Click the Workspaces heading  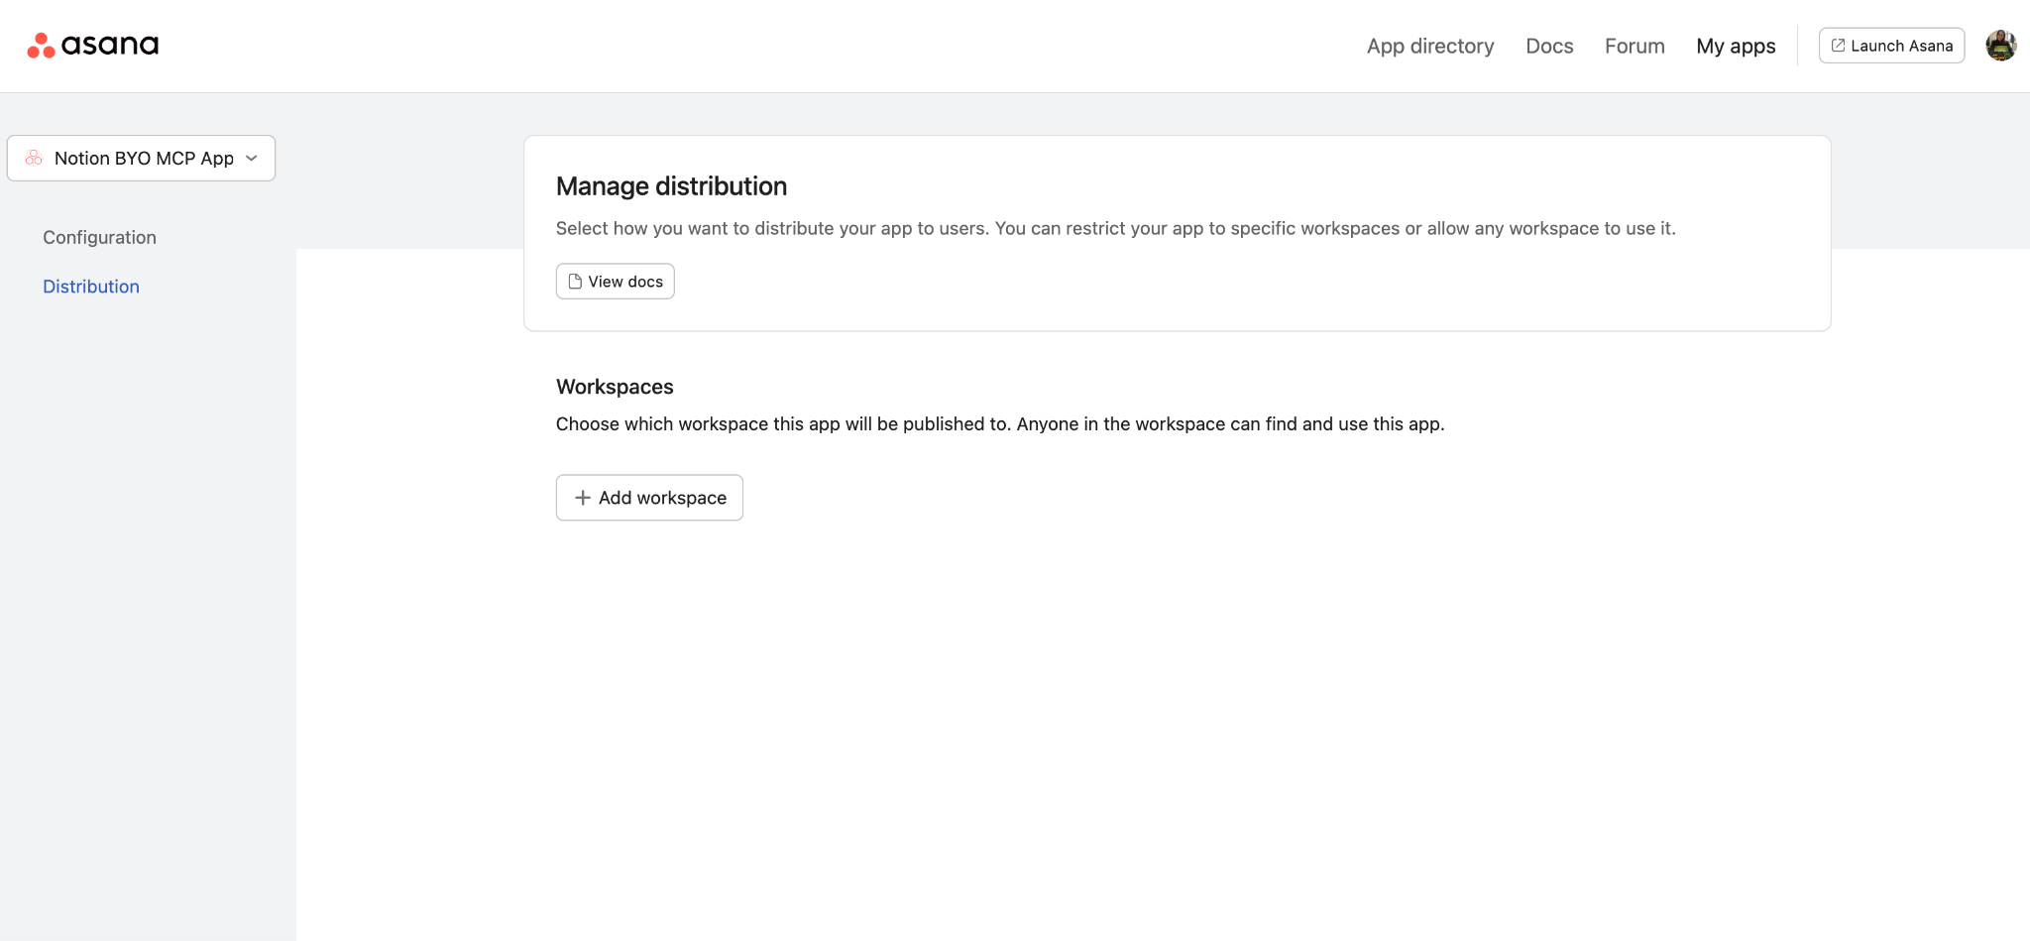[x=615, y=387]
